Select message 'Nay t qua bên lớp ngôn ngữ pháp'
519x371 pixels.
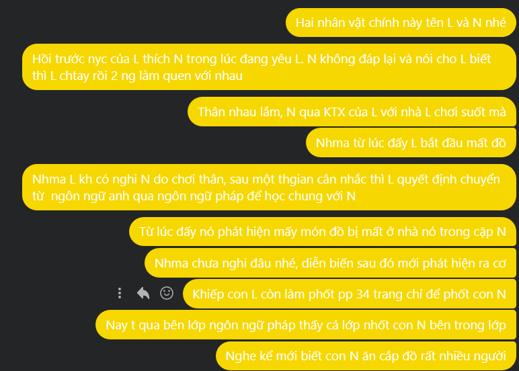[x=306, y=325]
